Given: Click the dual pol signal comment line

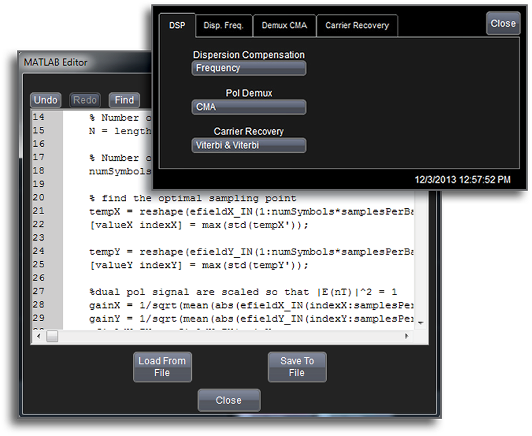Looking at the screenshot, I should 243,292.
